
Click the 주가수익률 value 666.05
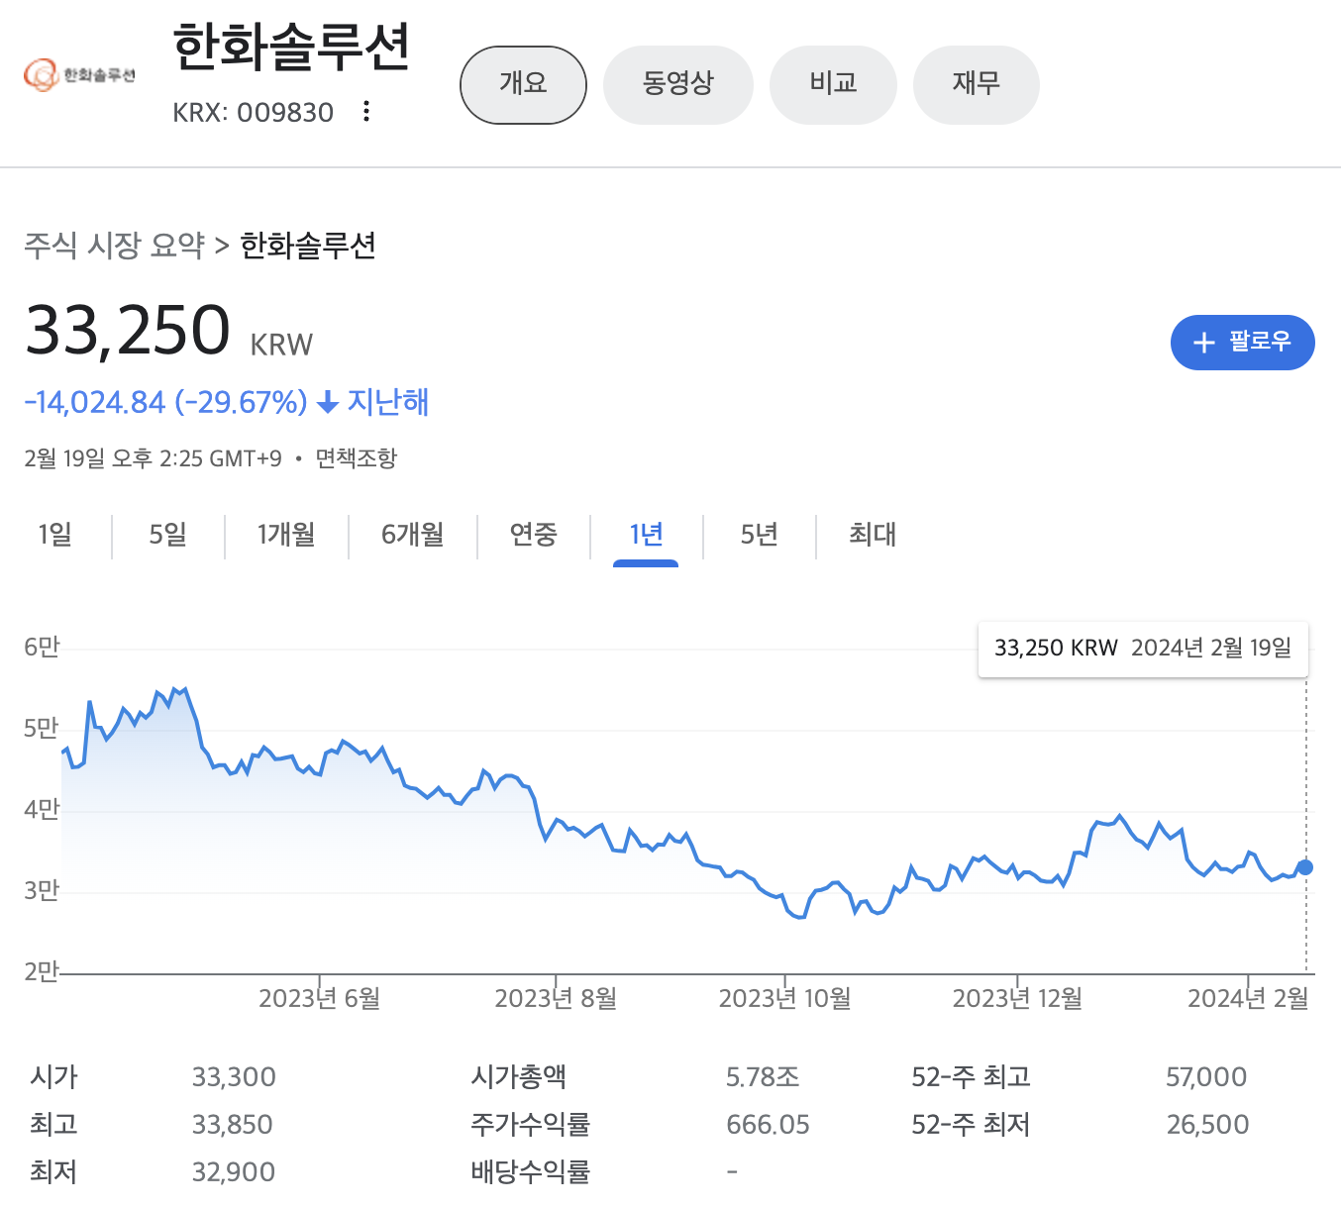(x=768, y=1125)
